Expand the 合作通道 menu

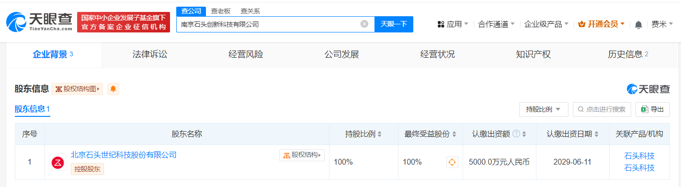click(496, 24)
